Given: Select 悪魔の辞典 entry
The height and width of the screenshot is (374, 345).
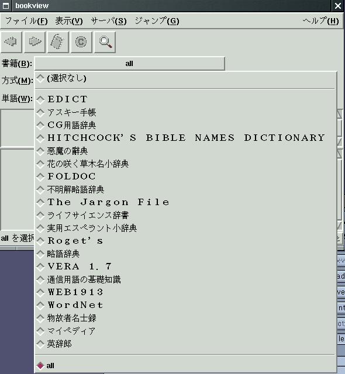Looking at the screenshot, I should pos(185,151).
